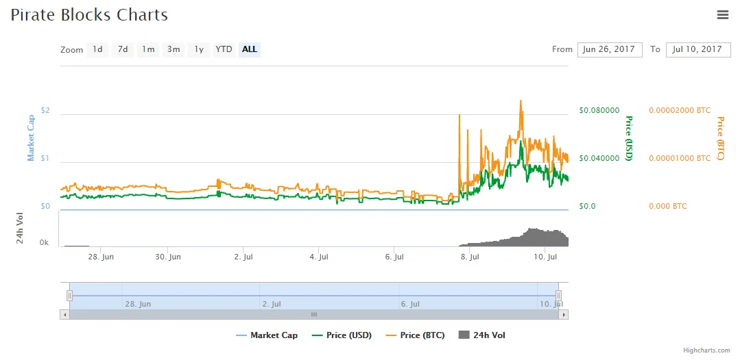Click the 0.00002000 BTC axis label
Screen dimensions: 740x360
click(x=680, y=110)
